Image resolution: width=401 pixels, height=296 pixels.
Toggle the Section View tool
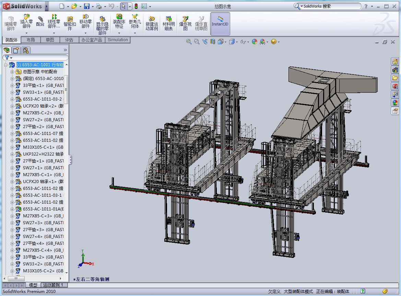tap(213, 42)
